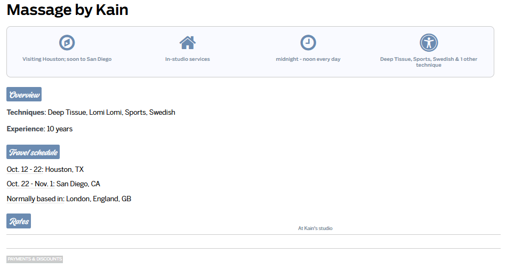Screen dimensions: 506x269
Task: Click 'midnight - noon every day' text
Action: tap(308, 59)
